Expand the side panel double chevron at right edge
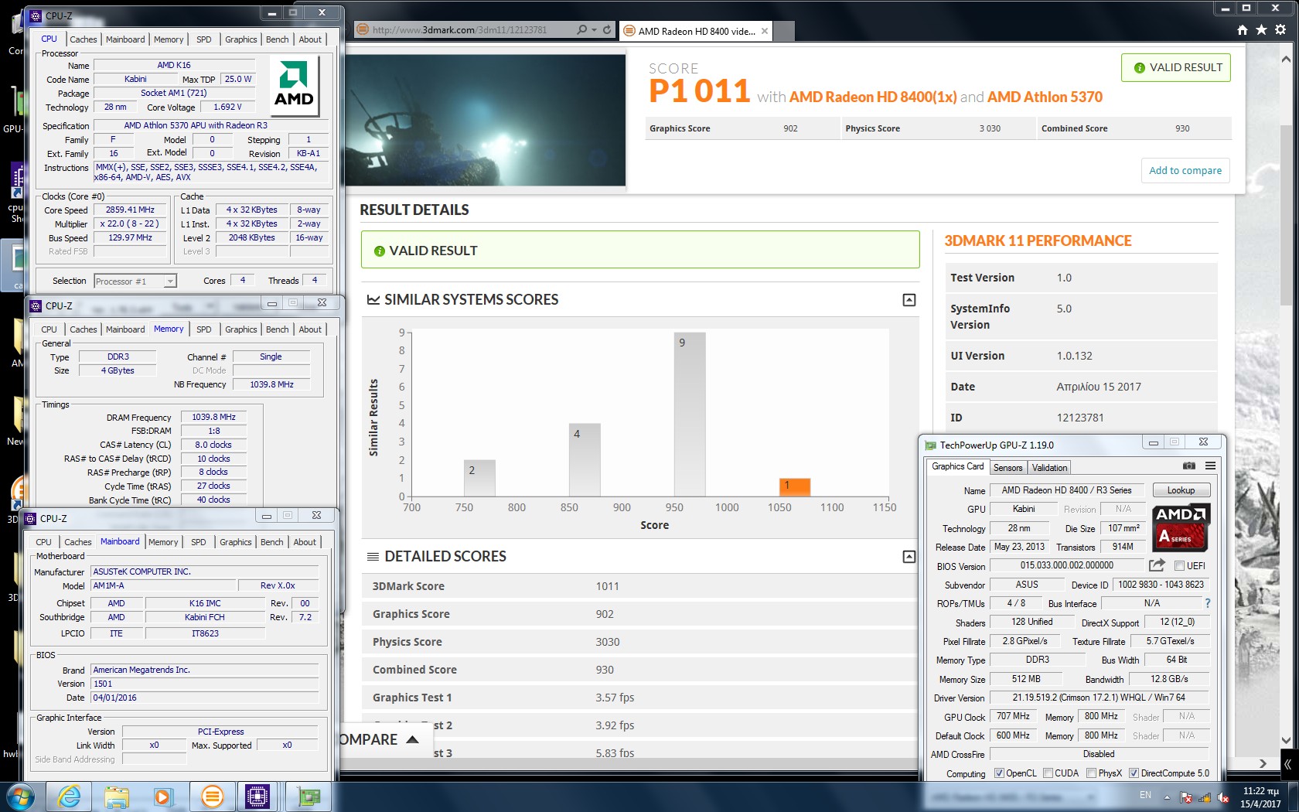The image size is (1299, 812). pyautogui.click(x=1288, y=764)
